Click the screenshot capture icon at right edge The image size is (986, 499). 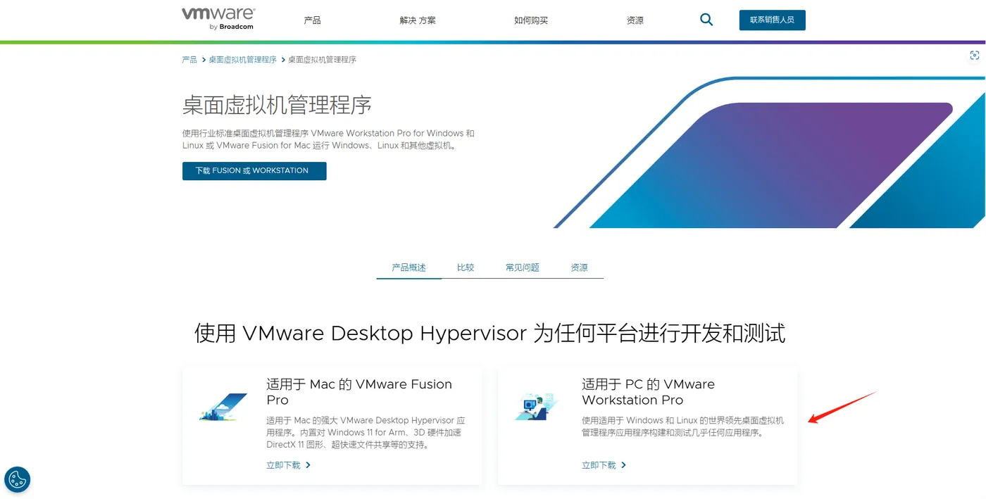tap(975, 56)
